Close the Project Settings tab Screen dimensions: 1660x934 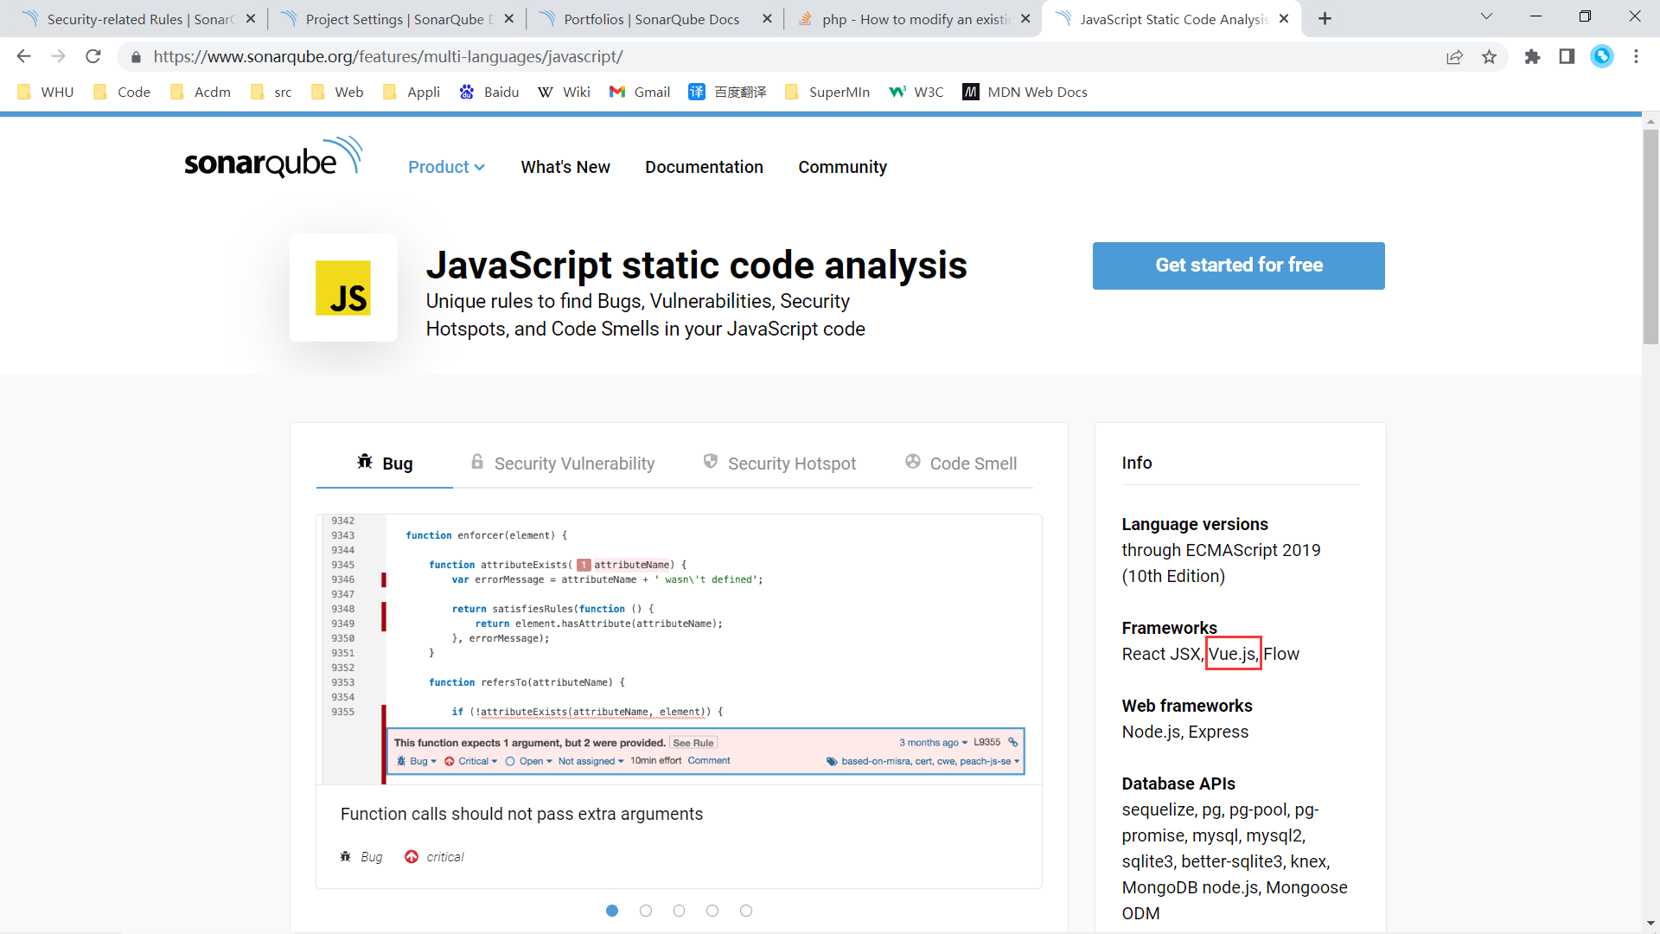(x=509, y=19)
